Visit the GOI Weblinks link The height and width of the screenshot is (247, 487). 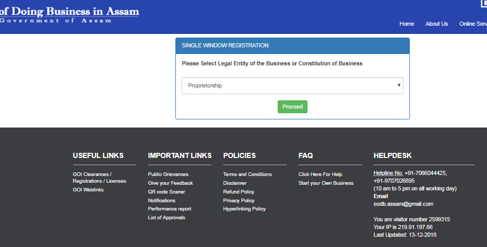88,190
